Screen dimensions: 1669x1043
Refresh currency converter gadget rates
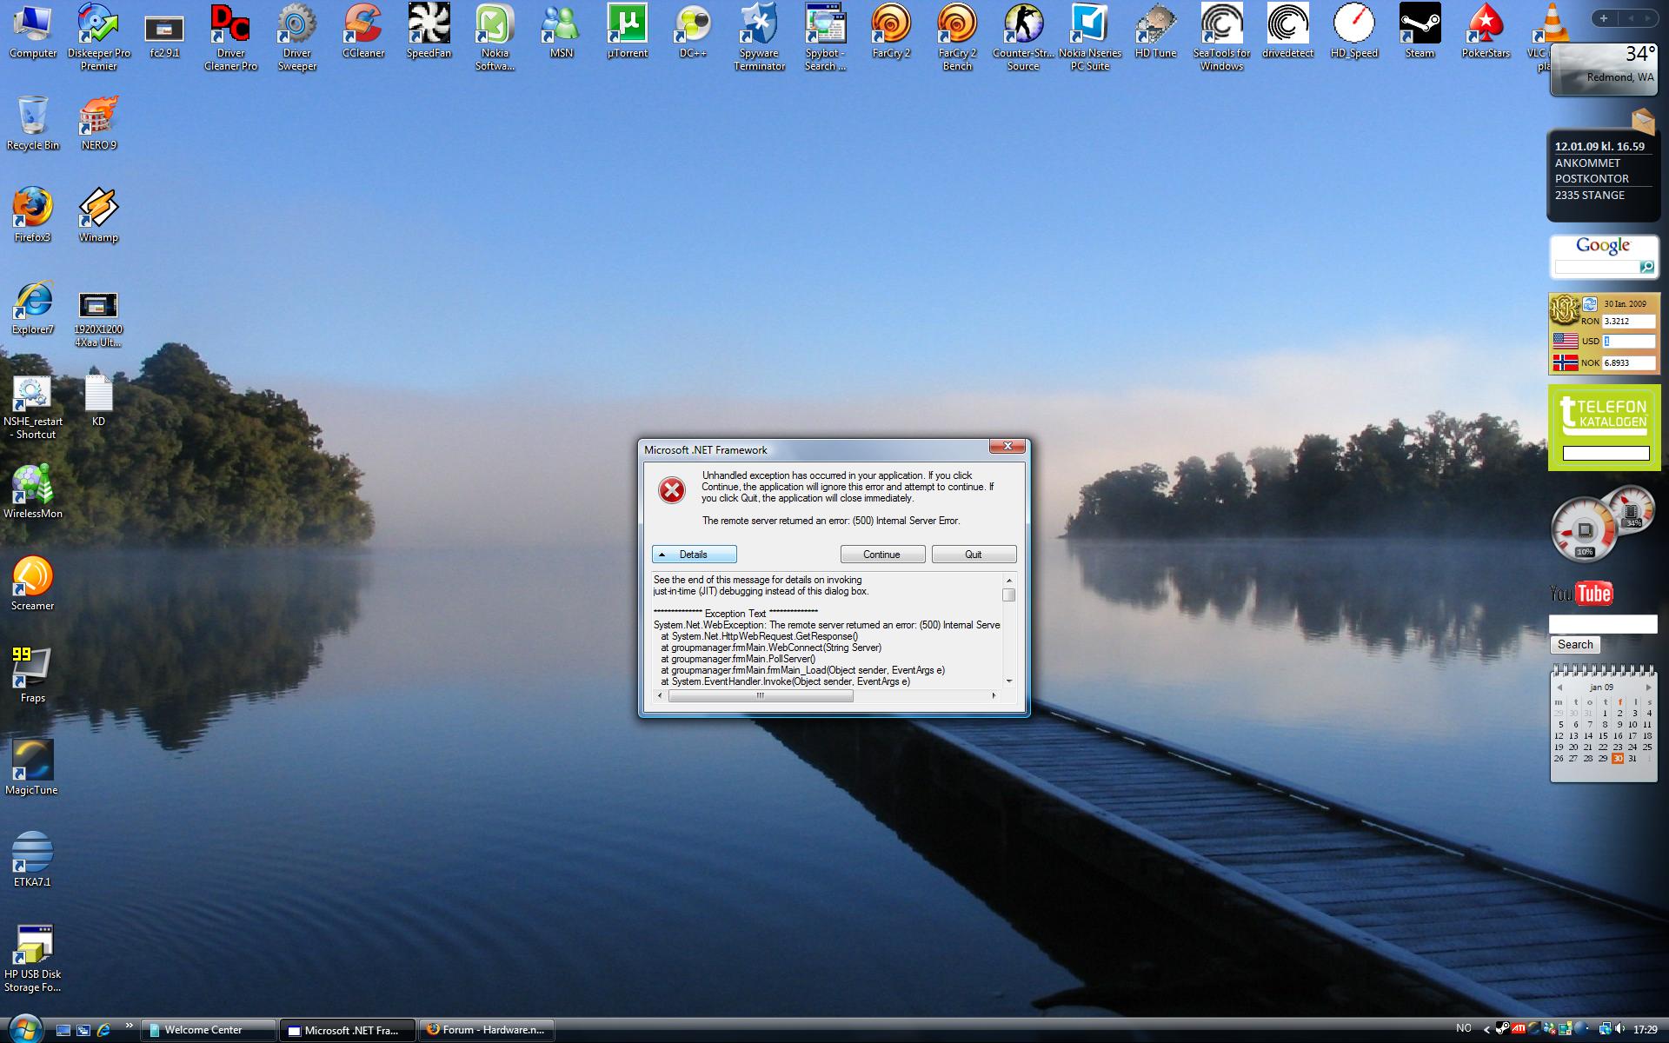point(1590,304)
